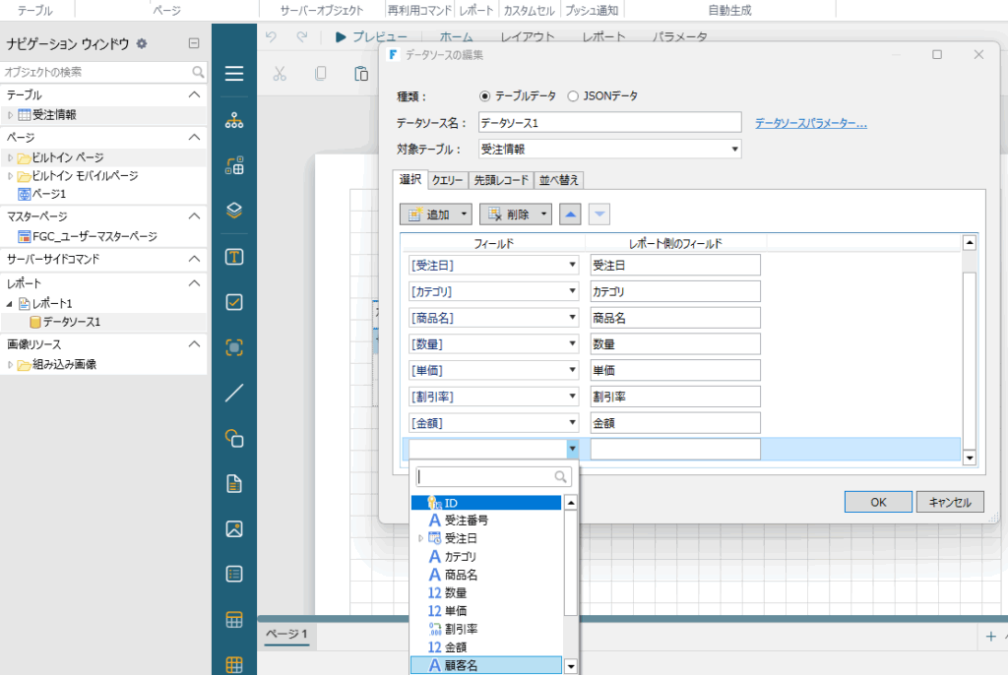Select the checkbox control tool icon
1008x675 pixels.
(x=234, y=302)
